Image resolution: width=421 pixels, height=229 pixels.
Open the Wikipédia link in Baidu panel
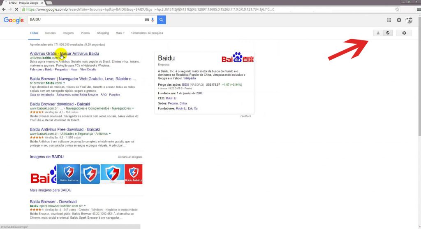point(190,78)
